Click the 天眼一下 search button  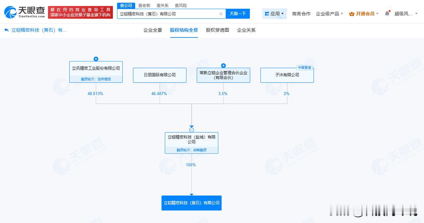click(238, 14)
